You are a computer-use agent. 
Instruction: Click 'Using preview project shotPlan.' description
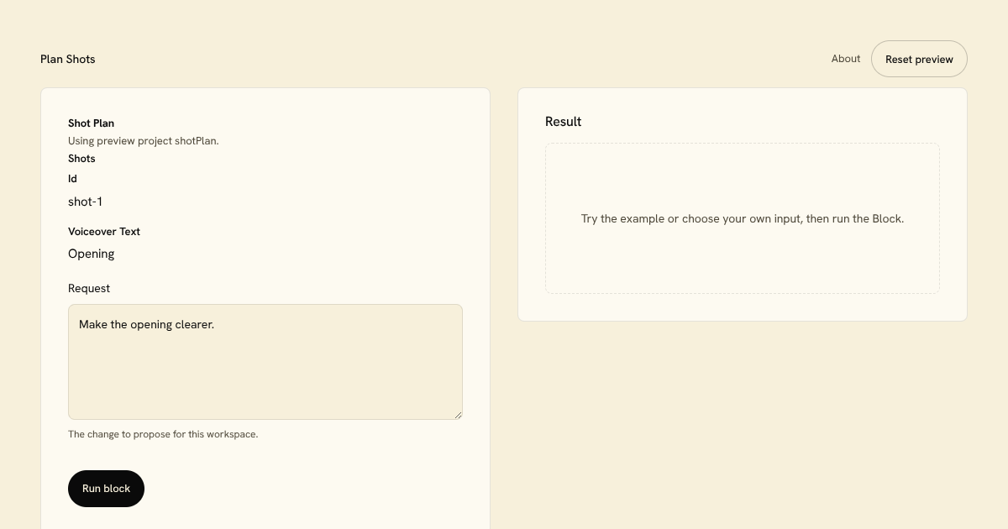(x=144, y=141)
